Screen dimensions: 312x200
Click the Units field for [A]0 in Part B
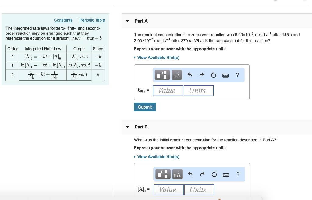coord(199,189)
